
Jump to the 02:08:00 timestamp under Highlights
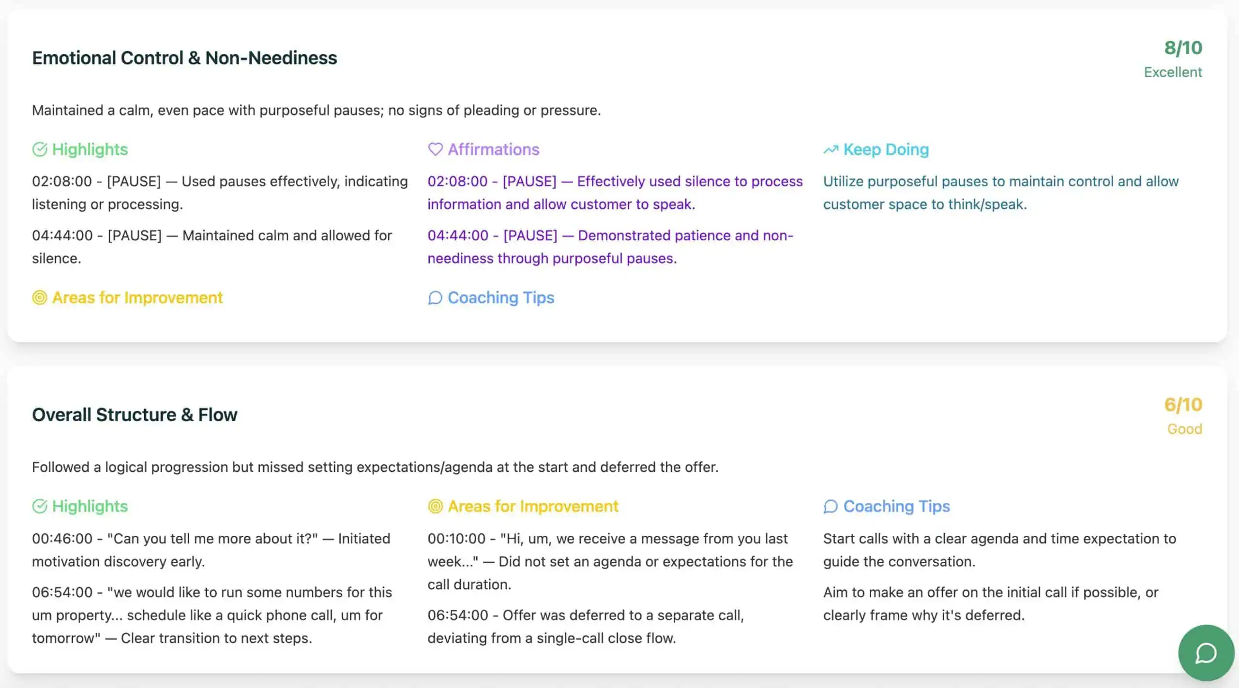click(x=62, y=181)
